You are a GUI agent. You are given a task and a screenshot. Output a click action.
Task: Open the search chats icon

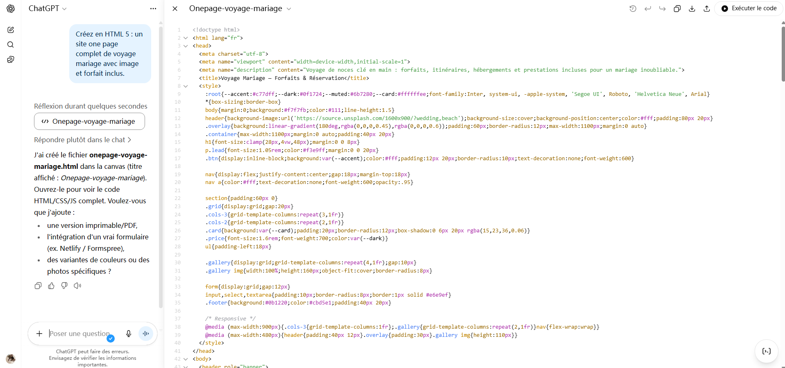11,45
